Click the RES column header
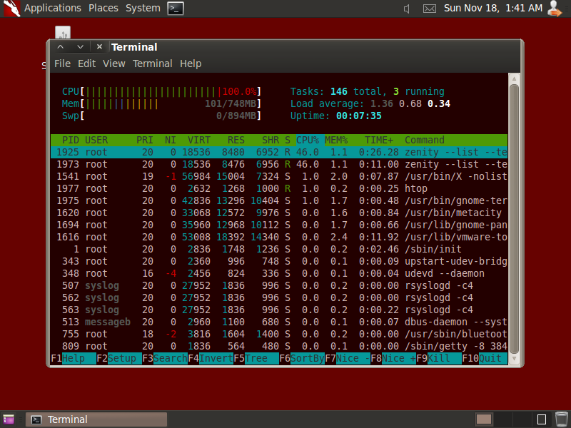This screenshot has height=428, width=571. click(x=236, y=140)
